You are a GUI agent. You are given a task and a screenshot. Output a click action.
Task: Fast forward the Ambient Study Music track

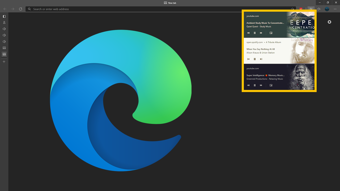261,33
